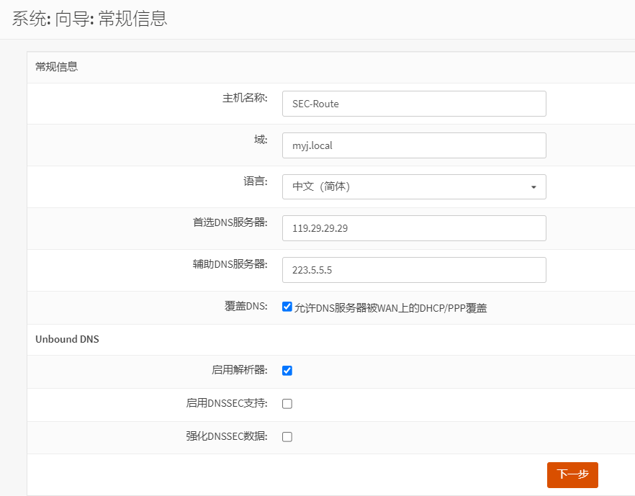Click the 常规信息 section header

[x=57, y=67]
